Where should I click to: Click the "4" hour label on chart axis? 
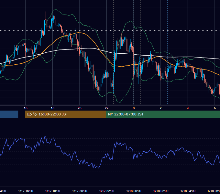coord(188,108)
